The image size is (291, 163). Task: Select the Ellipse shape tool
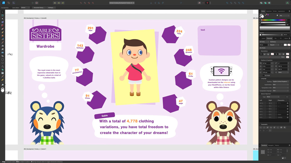pos(2,63)
